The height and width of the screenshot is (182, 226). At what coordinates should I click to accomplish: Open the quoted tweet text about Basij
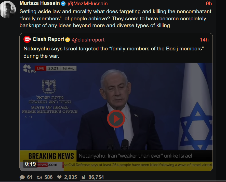114,52
